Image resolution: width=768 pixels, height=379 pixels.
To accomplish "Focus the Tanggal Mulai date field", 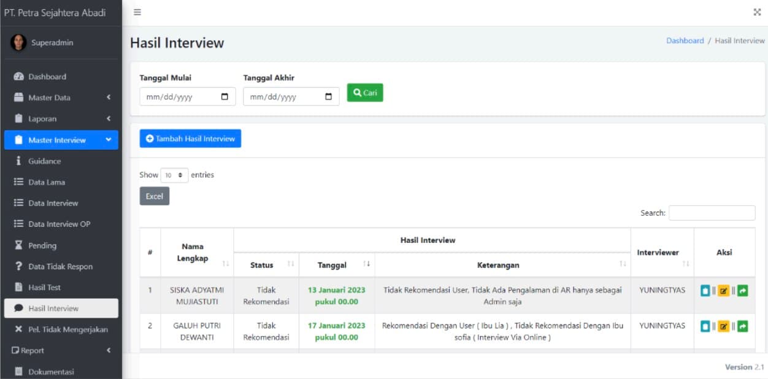I will 188,97.
